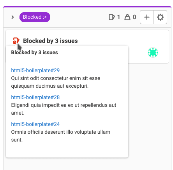Collapse the Blocked list with the chevron
Screen dimensions: 173x170
click(x=12, y=17)
